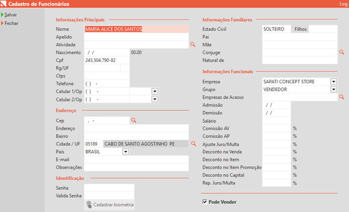Click the Ajuste Juro/Multa field

click(277, 144)
